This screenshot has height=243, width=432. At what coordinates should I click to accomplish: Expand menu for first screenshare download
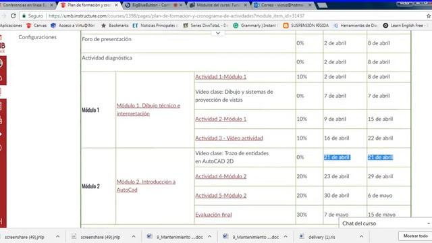pos(57,237)
